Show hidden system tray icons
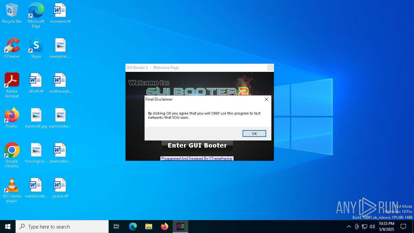The width and height of the screenshot is (414, 233). [x=349, y=227]
